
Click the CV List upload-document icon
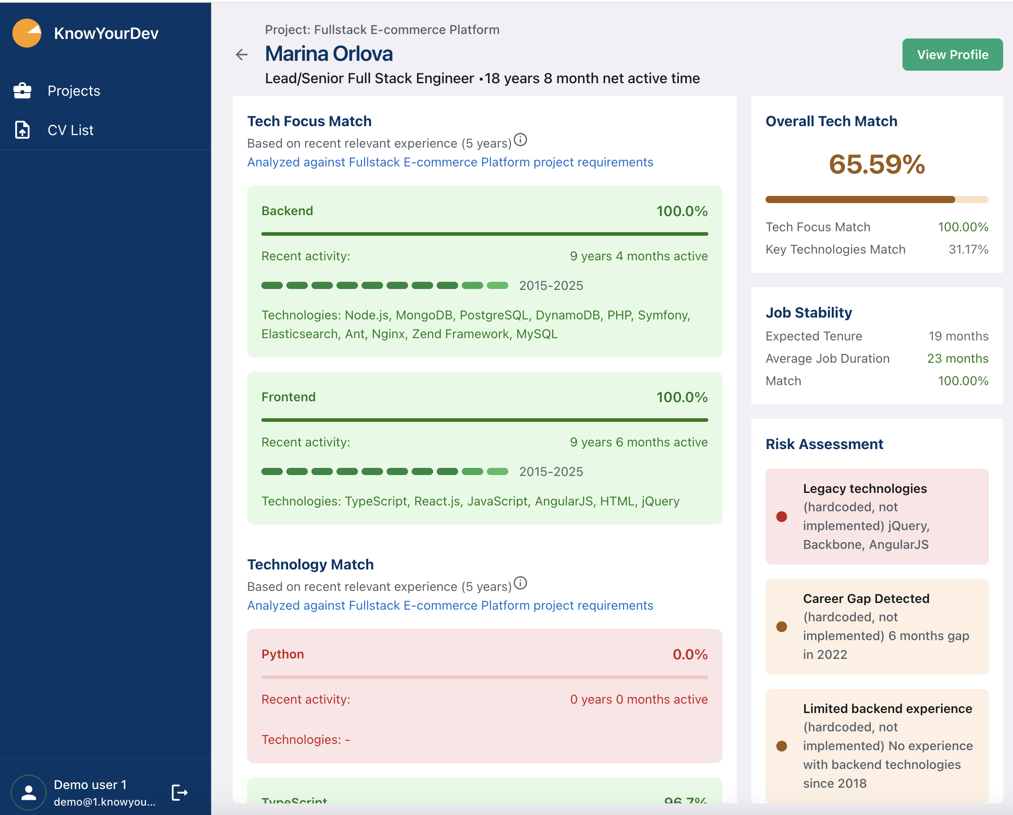[x=22, y=130]
